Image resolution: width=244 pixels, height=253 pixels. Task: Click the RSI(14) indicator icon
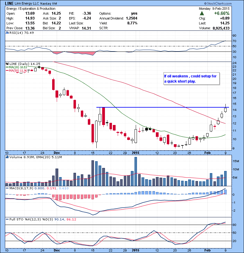[7, 33]
